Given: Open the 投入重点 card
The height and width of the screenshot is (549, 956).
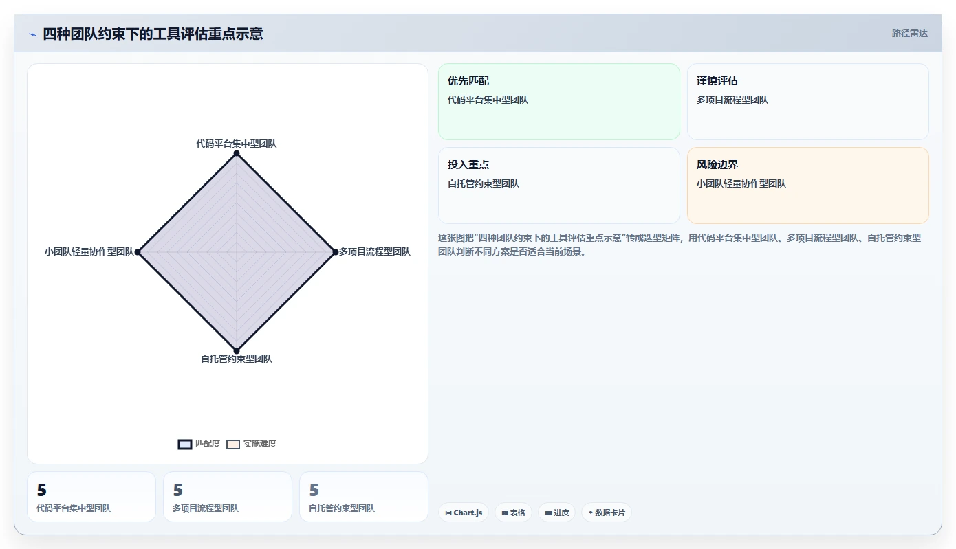Looking at the screenshot, I should pos(558,186).
